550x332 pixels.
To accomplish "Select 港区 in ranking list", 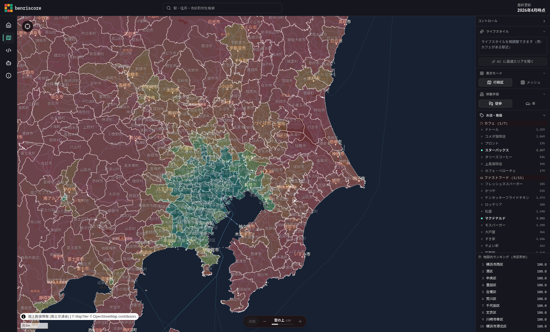I will pos(513,271).
